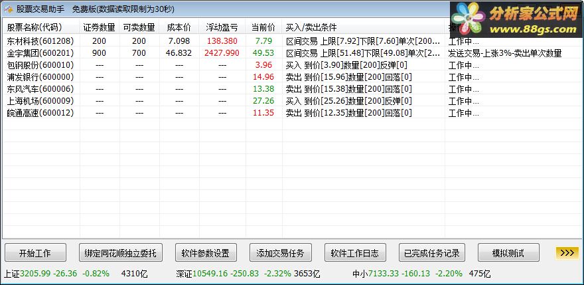
Task: Click the 成本价 column header
Action: click(x=179, y=27)
